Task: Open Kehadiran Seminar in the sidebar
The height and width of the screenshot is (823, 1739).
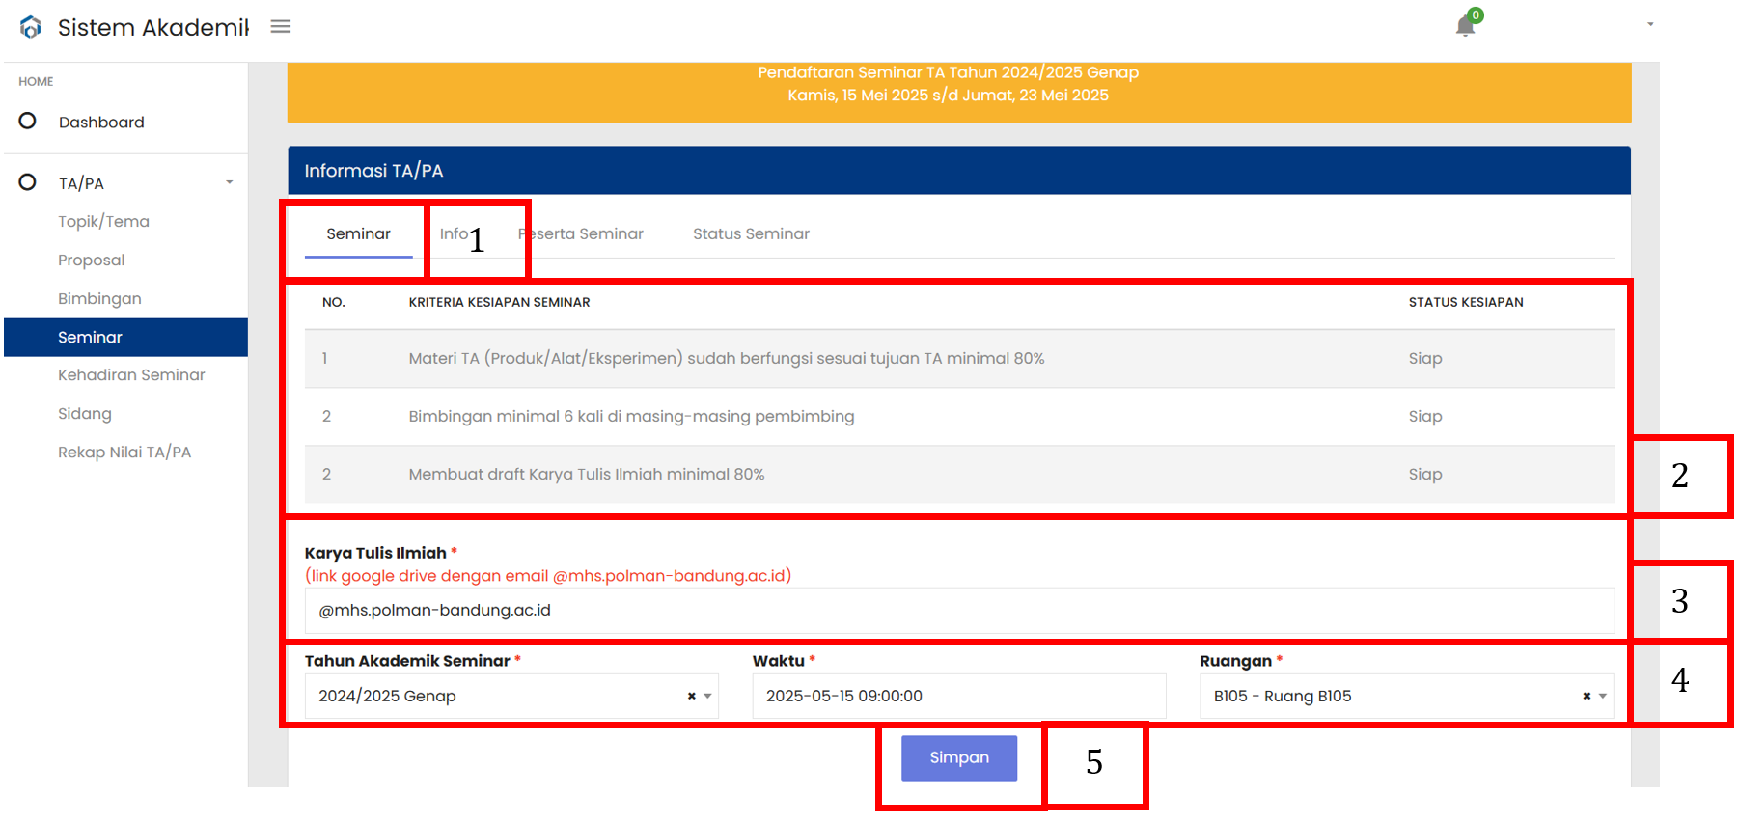Action: 131,374
